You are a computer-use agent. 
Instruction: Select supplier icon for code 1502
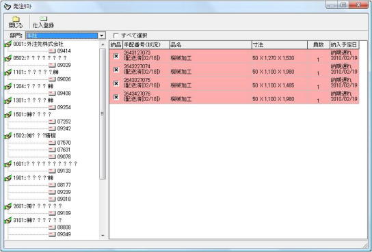pyautogui.click(x=8, y=136)
